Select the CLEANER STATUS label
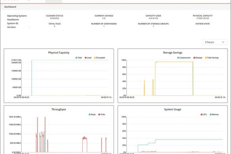 (x=54, y=16)
